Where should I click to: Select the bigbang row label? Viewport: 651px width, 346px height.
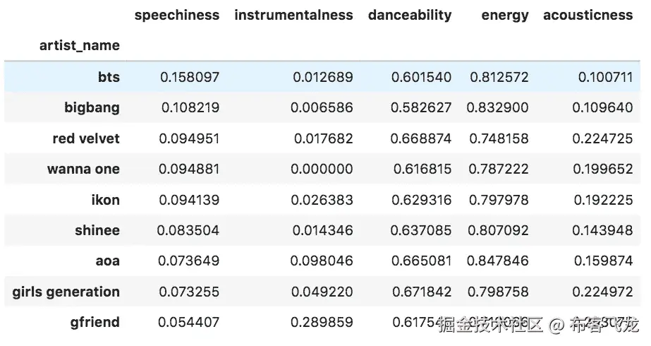click(x=92, y=108)
